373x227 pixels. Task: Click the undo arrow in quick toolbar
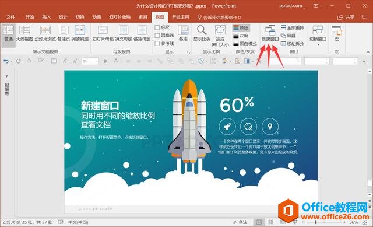pos(6,61)
